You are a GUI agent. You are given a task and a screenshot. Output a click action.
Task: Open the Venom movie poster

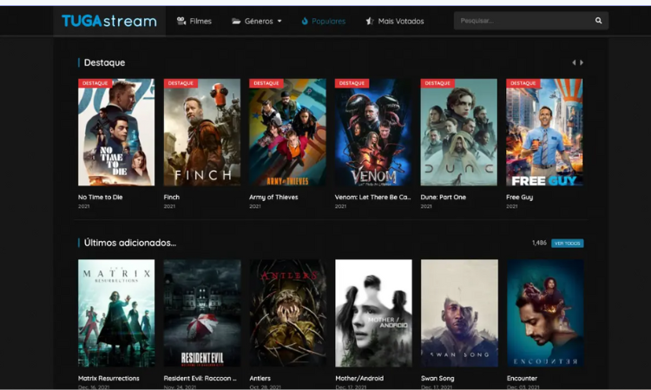[x=373, y=133]
